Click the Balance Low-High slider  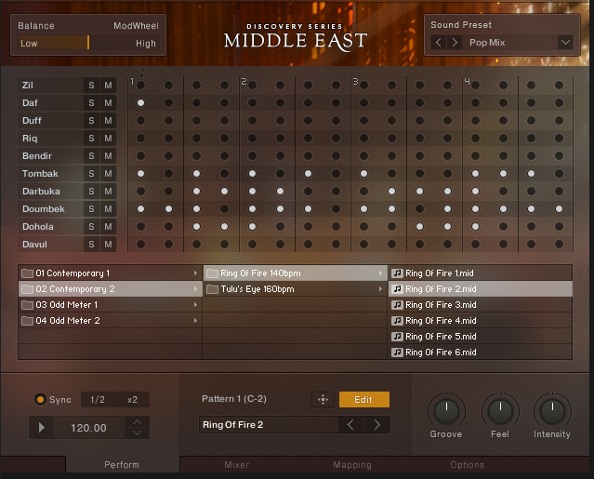tap(88, 43)
